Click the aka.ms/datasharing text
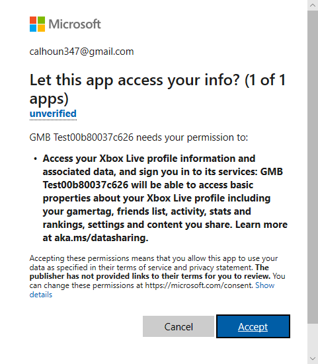Image resolution: width=318 pixels, height=364 pixels. [101, 238]
